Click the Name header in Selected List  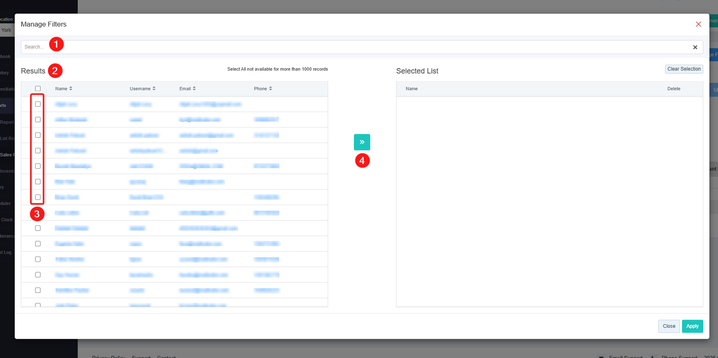coord(412,89)
